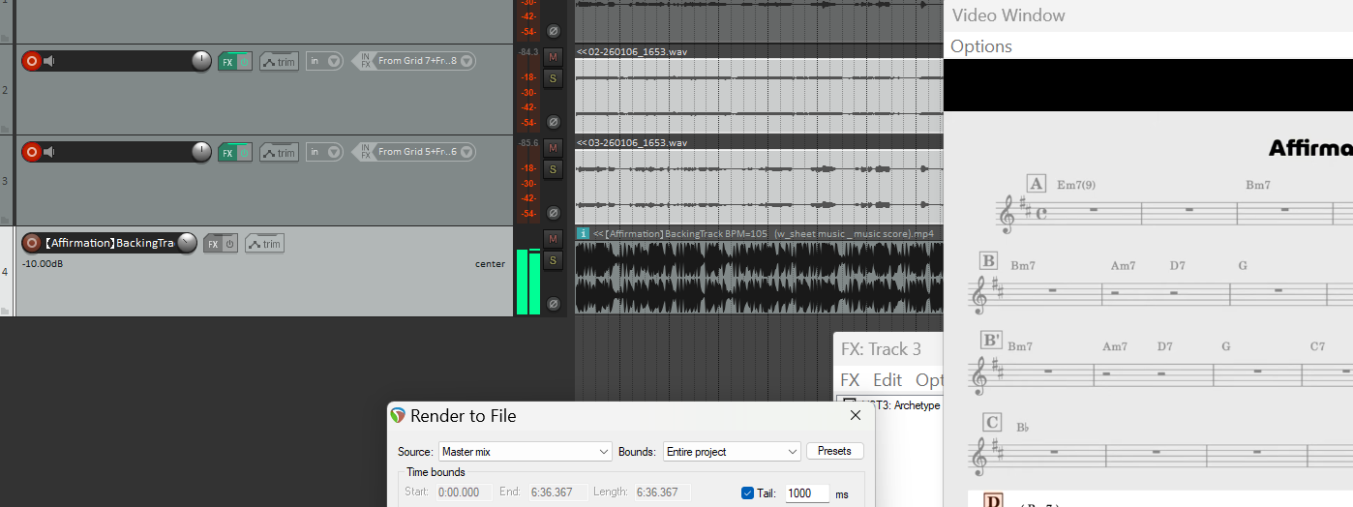1353x507 pixels.
Task: Invert phase on track 1
Action: (x=553, y=31)
